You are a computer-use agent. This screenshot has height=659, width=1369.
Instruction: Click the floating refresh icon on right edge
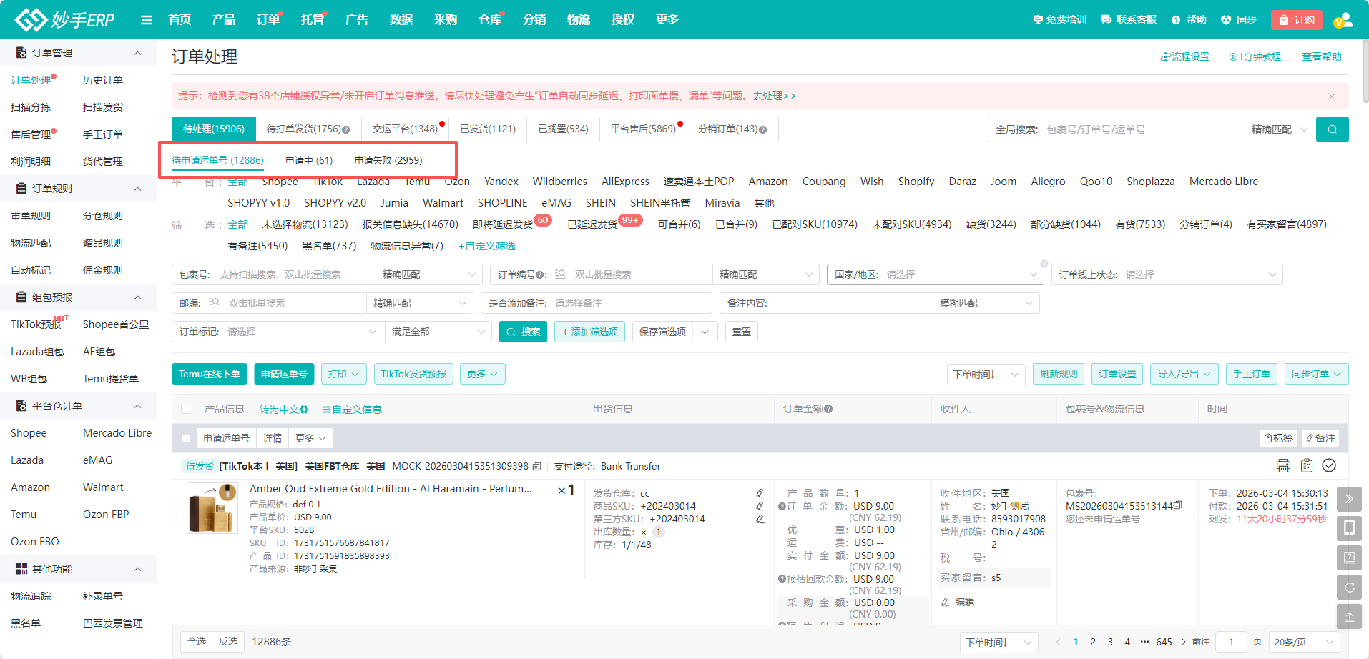coord(1349,588)
